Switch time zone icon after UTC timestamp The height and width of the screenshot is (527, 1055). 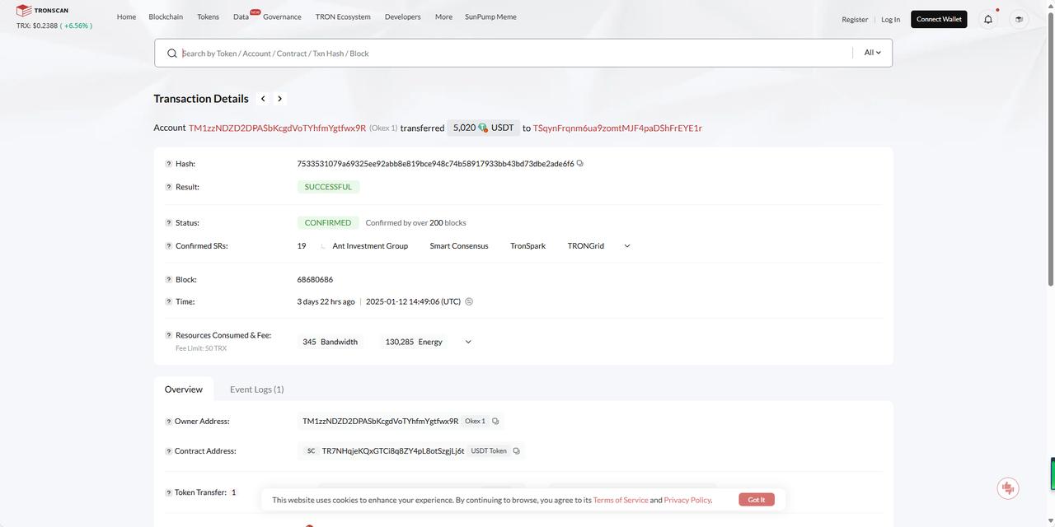coord(469,301)
